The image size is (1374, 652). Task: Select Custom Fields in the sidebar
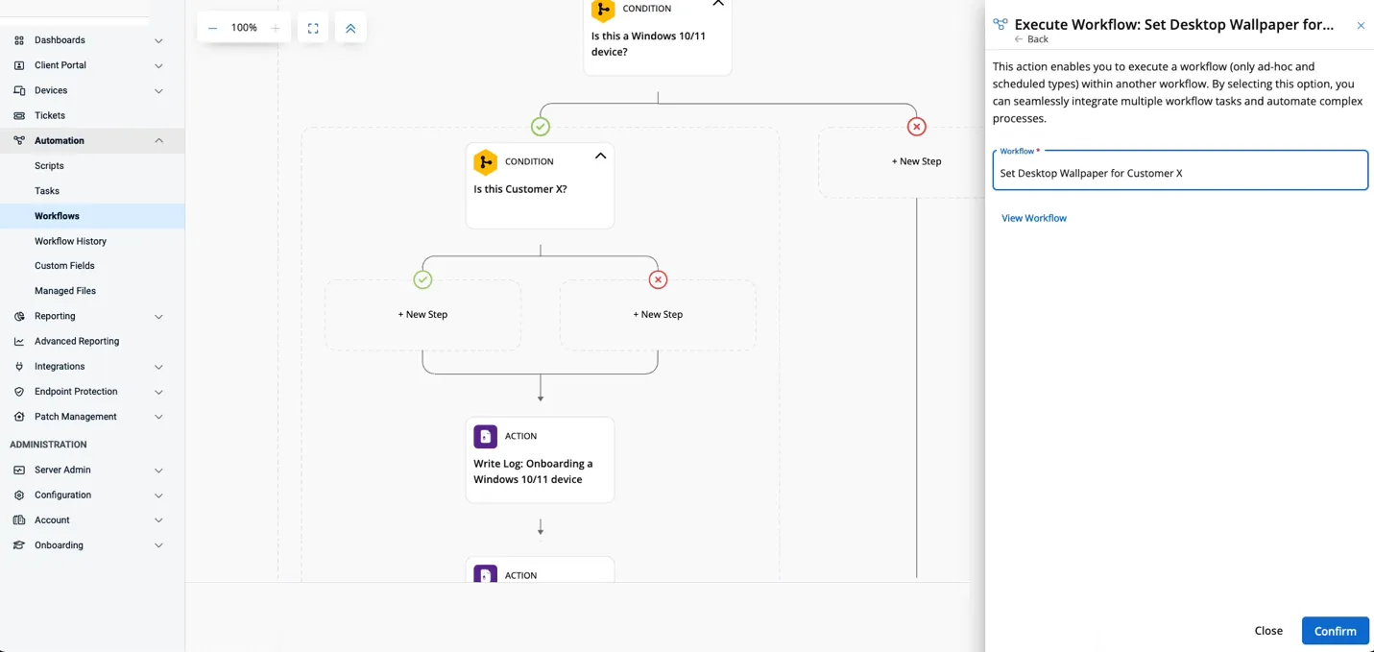pos(64,266)
